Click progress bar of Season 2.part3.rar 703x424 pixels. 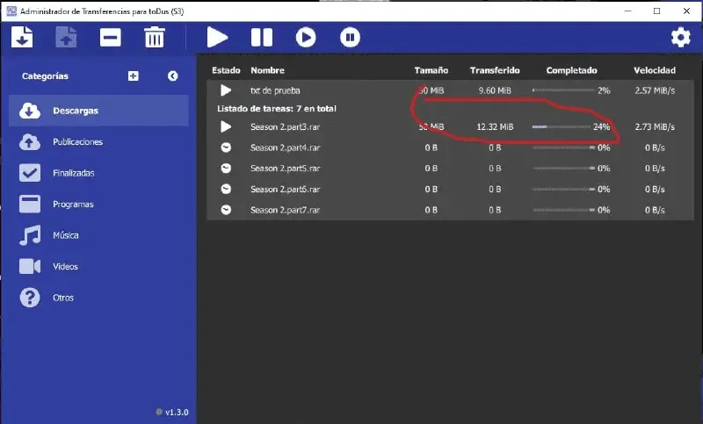pos(562,127)
